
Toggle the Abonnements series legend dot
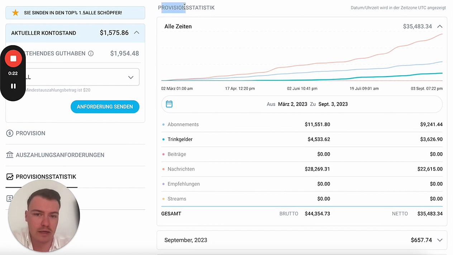(163, 125)
